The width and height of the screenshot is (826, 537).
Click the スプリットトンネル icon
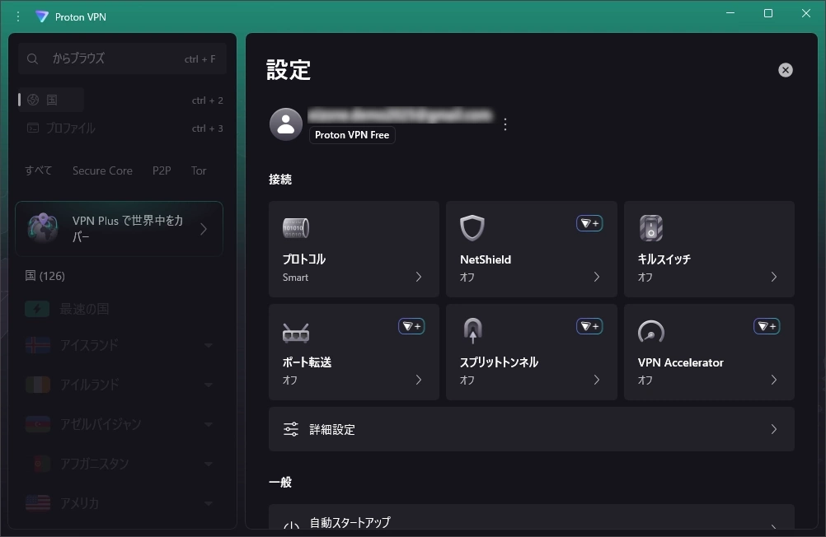click(x=472, y=331)
